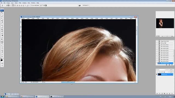The image size is (175, 98).
Task: Open the Layer menu
Action: tap(12, 3)
